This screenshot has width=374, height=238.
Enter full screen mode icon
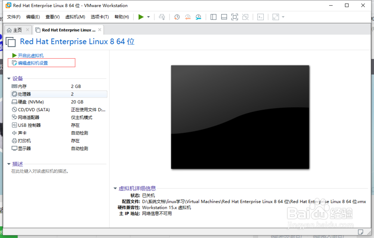[x=235, y=17]
